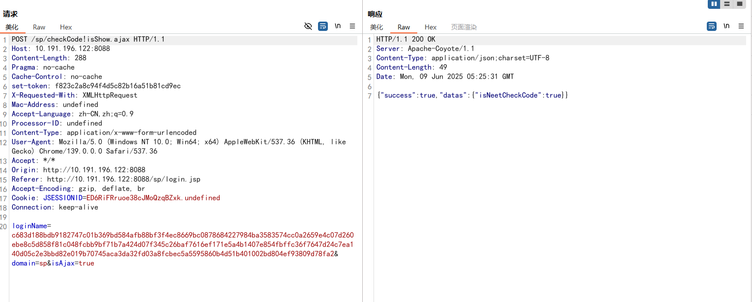752x302 pixels.
Task: Switch to 美化 tab in request panel
Action: coord(12,27)
